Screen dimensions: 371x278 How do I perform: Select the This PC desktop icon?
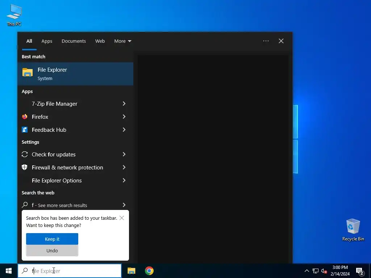(x=14, y=15)
